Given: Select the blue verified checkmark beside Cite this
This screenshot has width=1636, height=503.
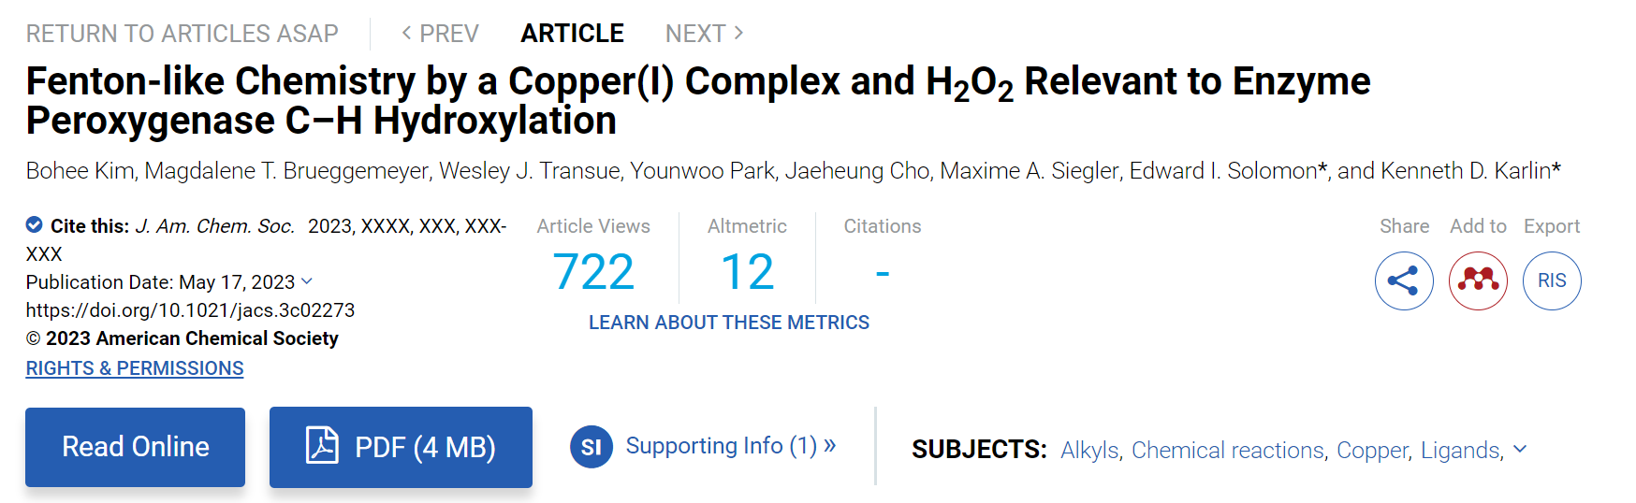Looking at the screenshot, I should click(34, 224).
